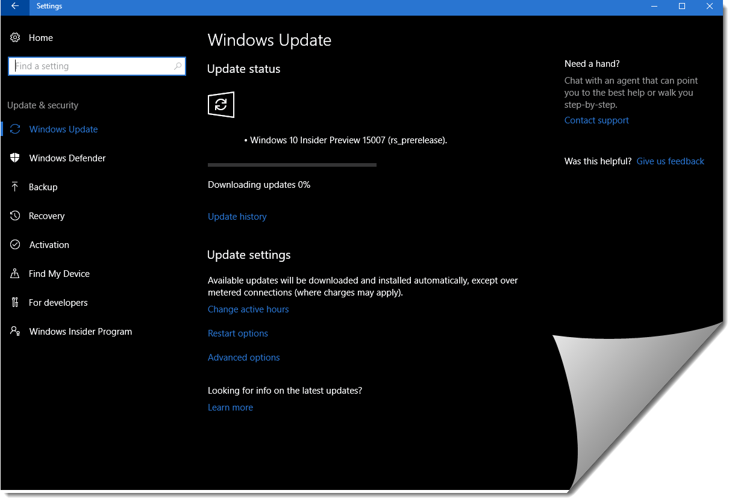Close the Settings window
Image resolution: width=732 pixels, height=502 pixels.
tap(710, 7)
